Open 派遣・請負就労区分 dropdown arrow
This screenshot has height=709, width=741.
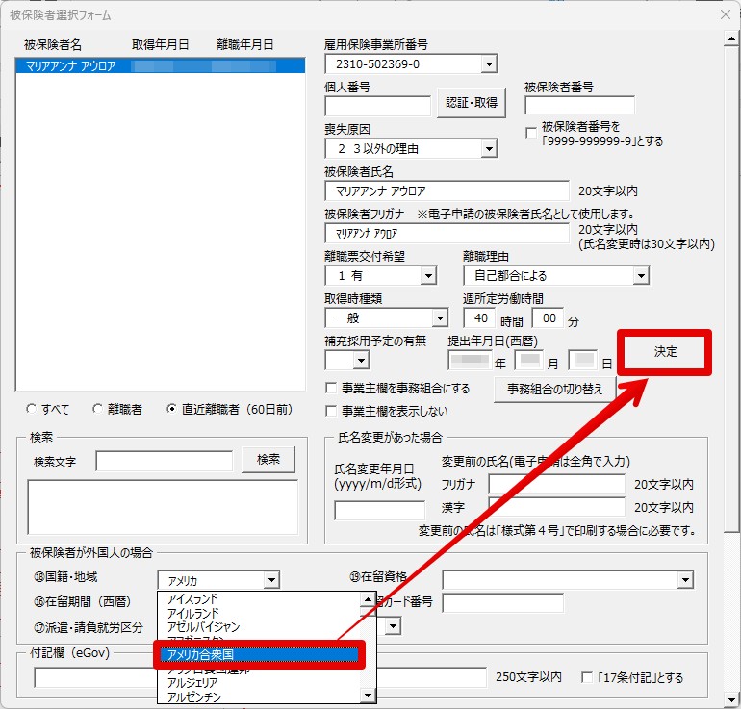click(x=393, y=627)
